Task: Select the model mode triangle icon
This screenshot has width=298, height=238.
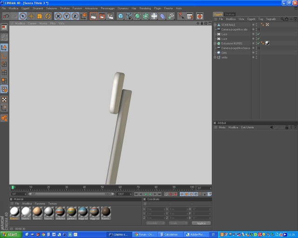Action: click(4, 47)
